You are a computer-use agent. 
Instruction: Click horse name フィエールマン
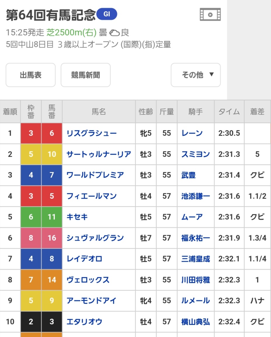click(92, 196)
